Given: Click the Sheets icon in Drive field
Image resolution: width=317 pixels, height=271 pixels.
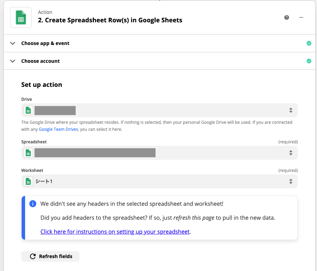Looking at the screenshot, I should pos(28,111).
